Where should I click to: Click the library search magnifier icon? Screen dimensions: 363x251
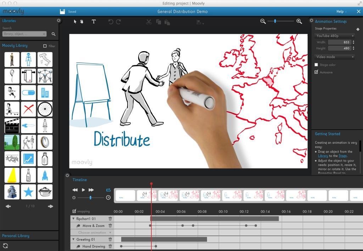coord(54,34)
